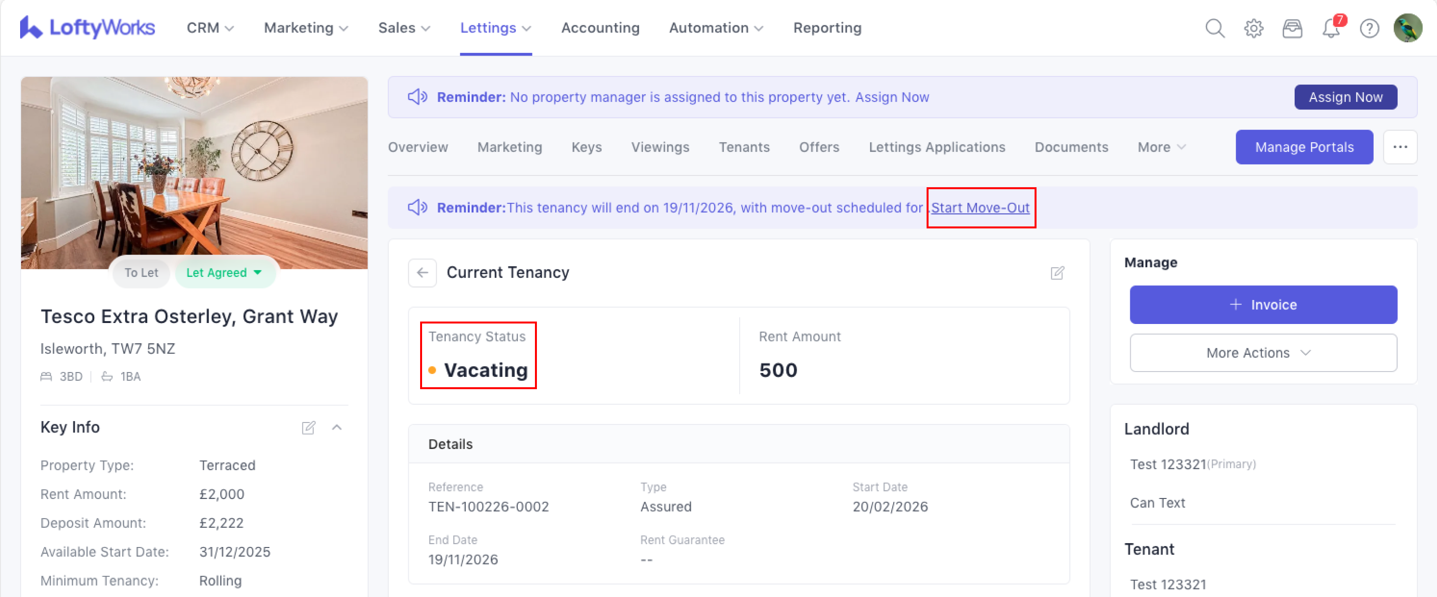Image resolution: width=1437 pixels, height=597 pixels.
Task: Switch to the Documents tab
Action: [1071, 147]
